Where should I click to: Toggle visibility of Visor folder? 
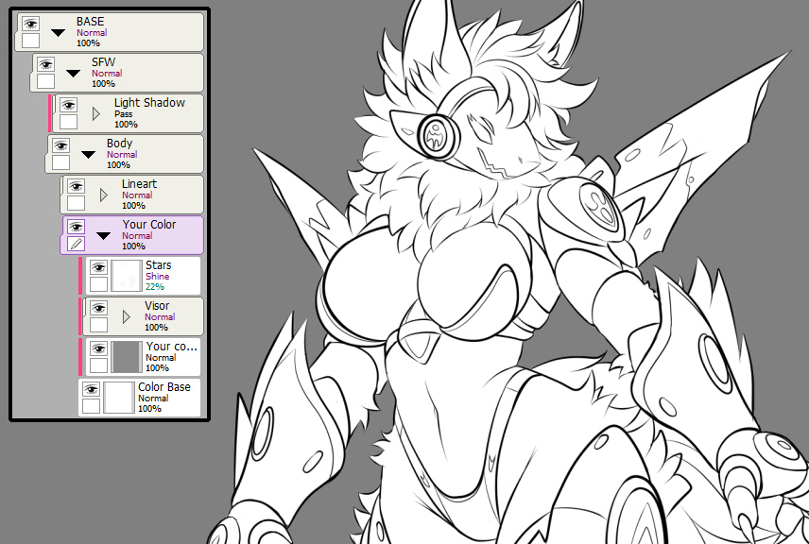point(98,308)
